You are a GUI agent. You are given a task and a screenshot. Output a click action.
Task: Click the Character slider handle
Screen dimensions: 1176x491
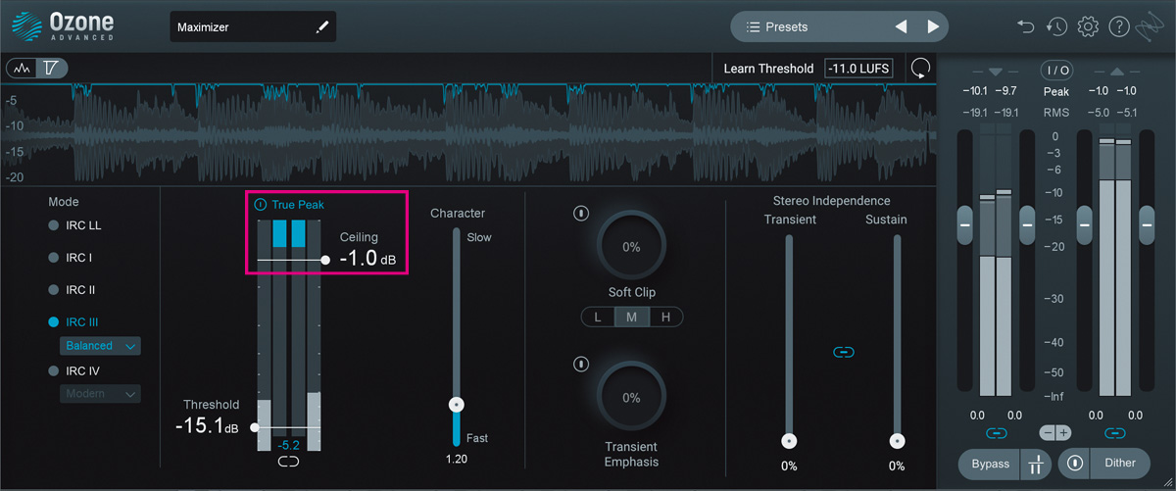pos(456,404)
